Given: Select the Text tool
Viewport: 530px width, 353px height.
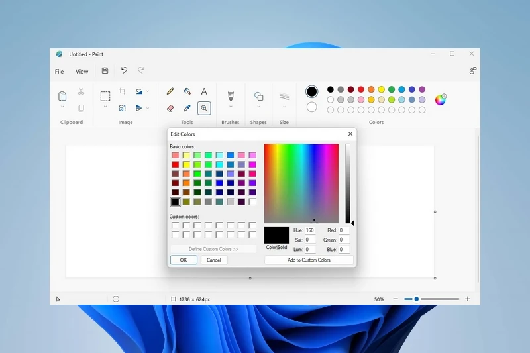Looking at the screenshot, I should 204,91.
